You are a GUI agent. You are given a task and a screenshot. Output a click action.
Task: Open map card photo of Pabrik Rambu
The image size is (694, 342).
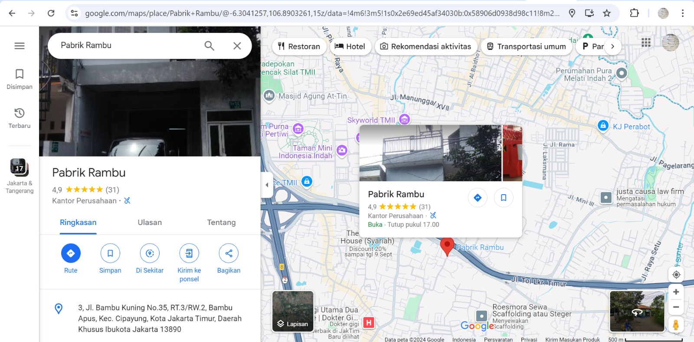[430, 153]
